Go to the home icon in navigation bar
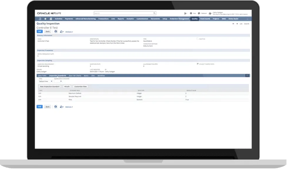The height and width of the screenshot is (169, 287). click(x=51, y=19)
